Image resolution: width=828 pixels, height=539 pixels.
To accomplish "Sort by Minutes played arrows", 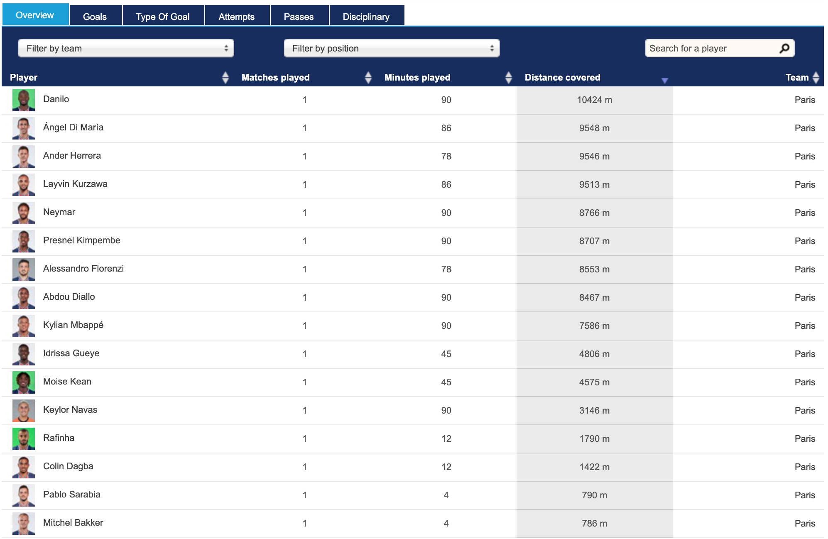I will 508,77.
